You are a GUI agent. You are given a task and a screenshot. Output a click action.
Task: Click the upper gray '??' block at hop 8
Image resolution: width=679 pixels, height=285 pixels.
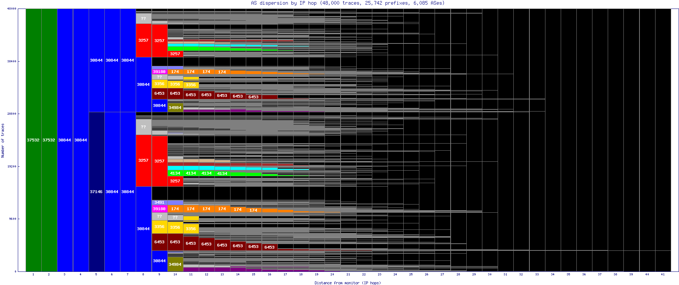pos(144,19)
